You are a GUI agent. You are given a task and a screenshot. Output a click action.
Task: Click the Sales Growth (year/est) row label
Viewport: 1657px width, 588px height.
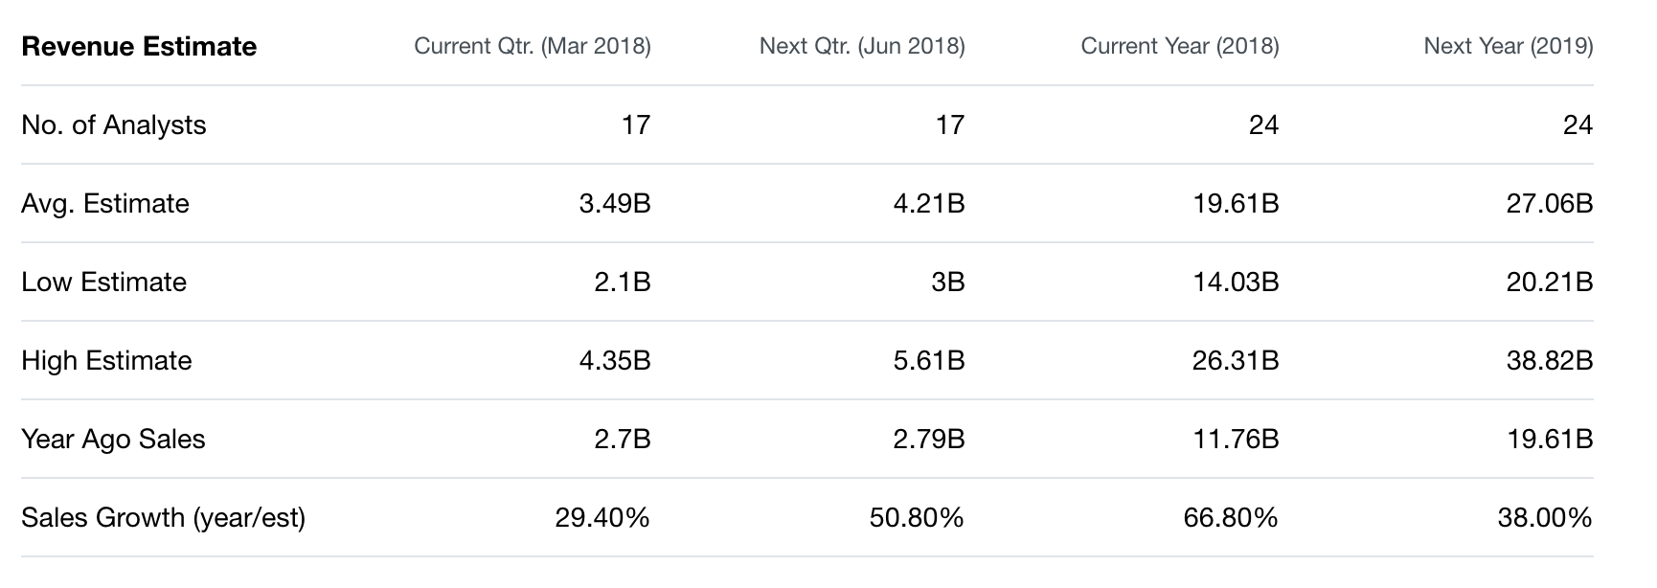coord(163,518)
